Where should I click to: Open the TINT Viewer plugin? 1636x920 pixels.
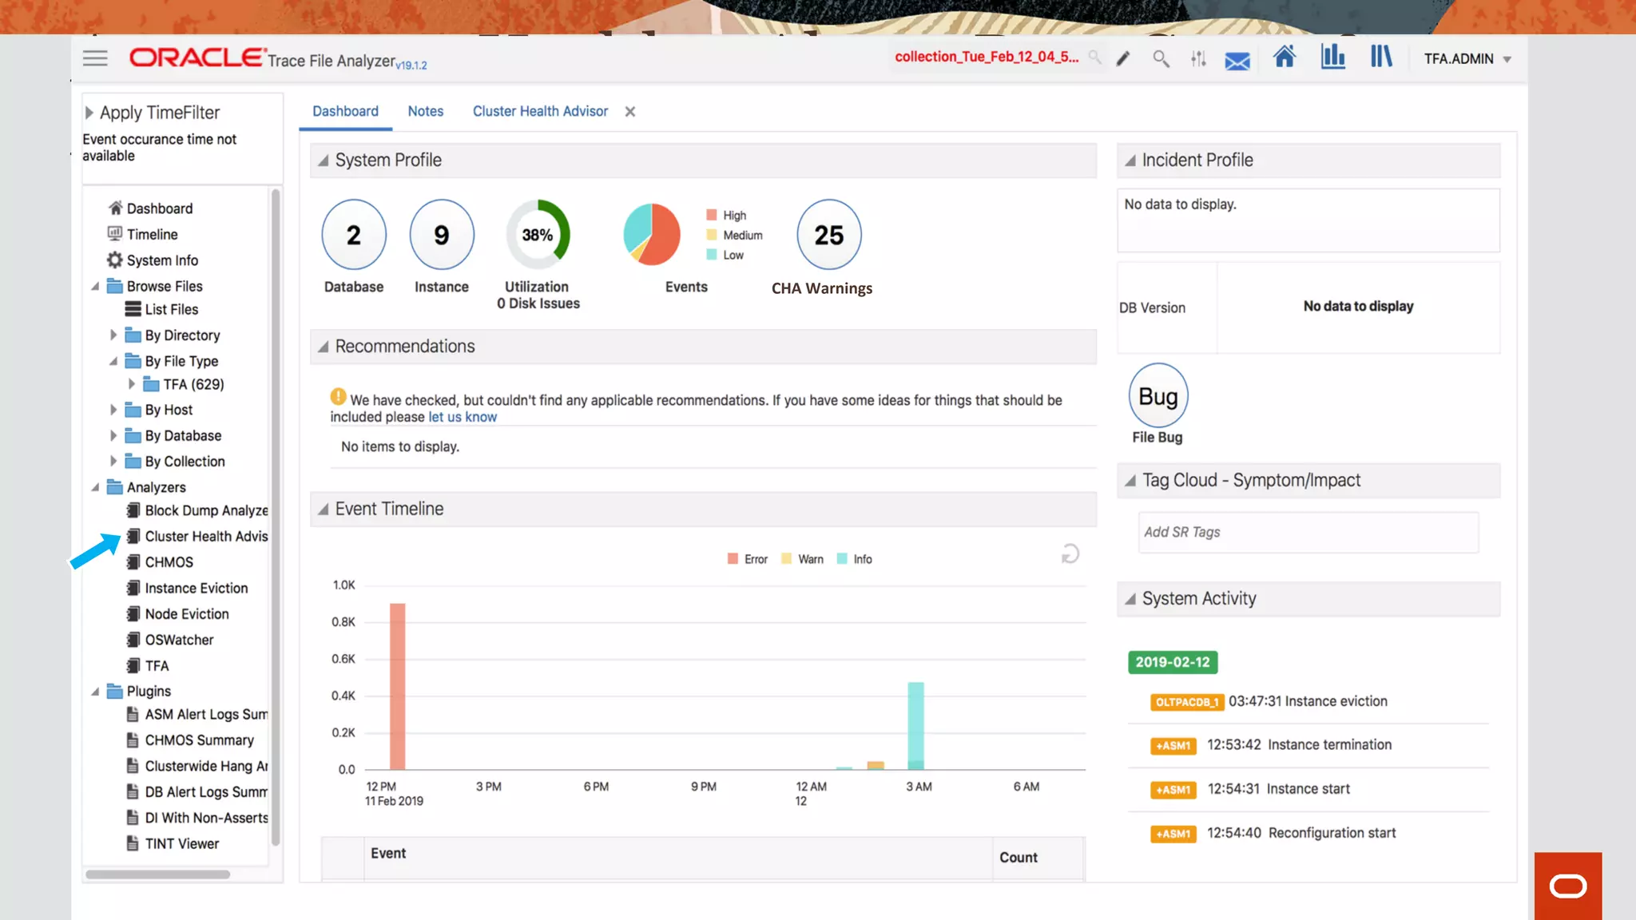[x=173, y=843]
